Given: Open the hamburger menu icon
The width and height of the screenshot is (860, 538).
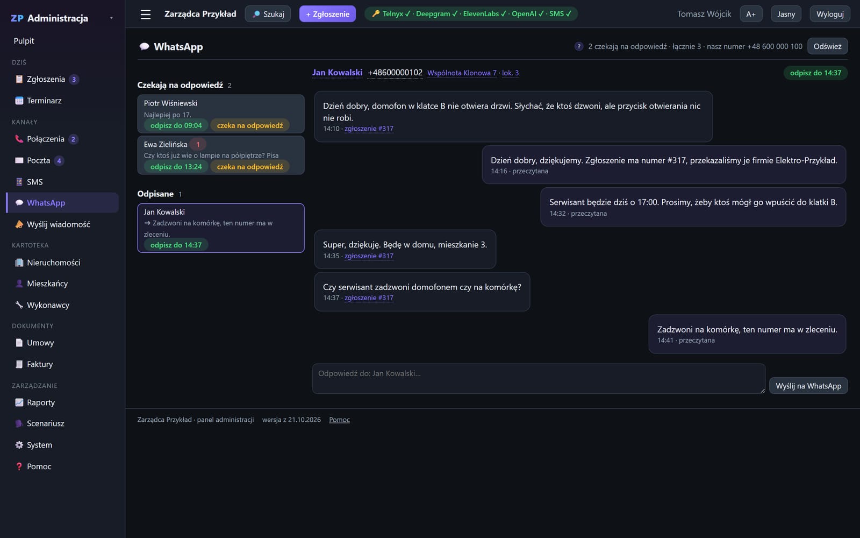Looking at the screenshot, I should (x=146, y=15).
